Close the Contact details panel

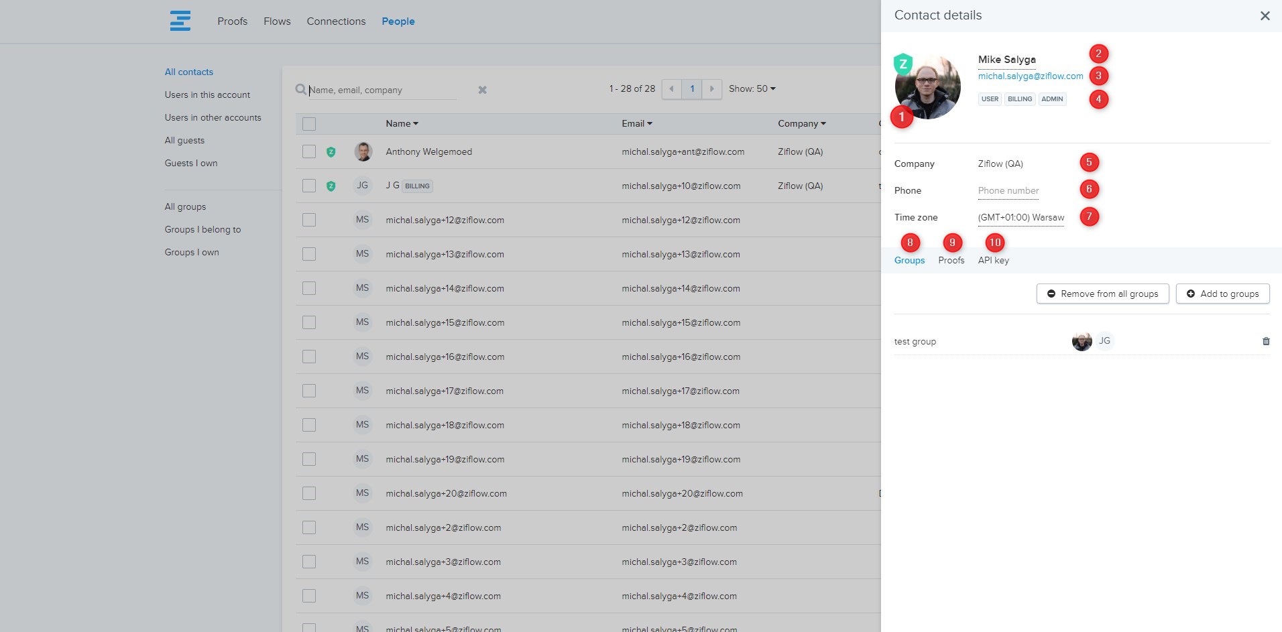coord(1265,15)
